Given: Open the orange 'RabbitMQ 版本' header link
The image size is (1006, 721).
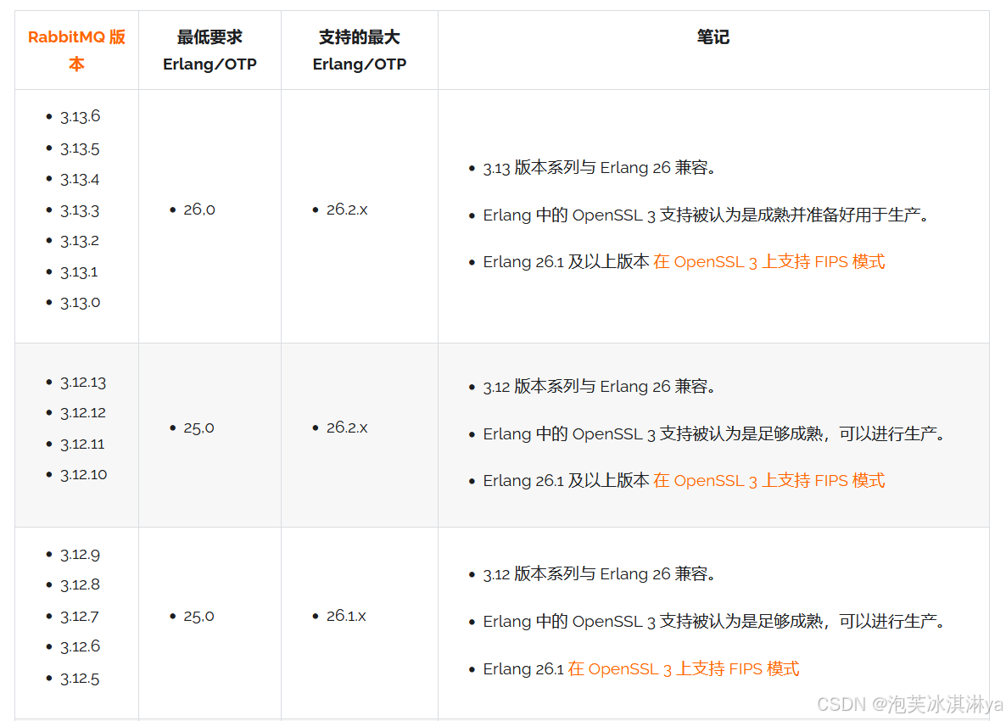Looking at the screenshot, I should pos(76,50).
